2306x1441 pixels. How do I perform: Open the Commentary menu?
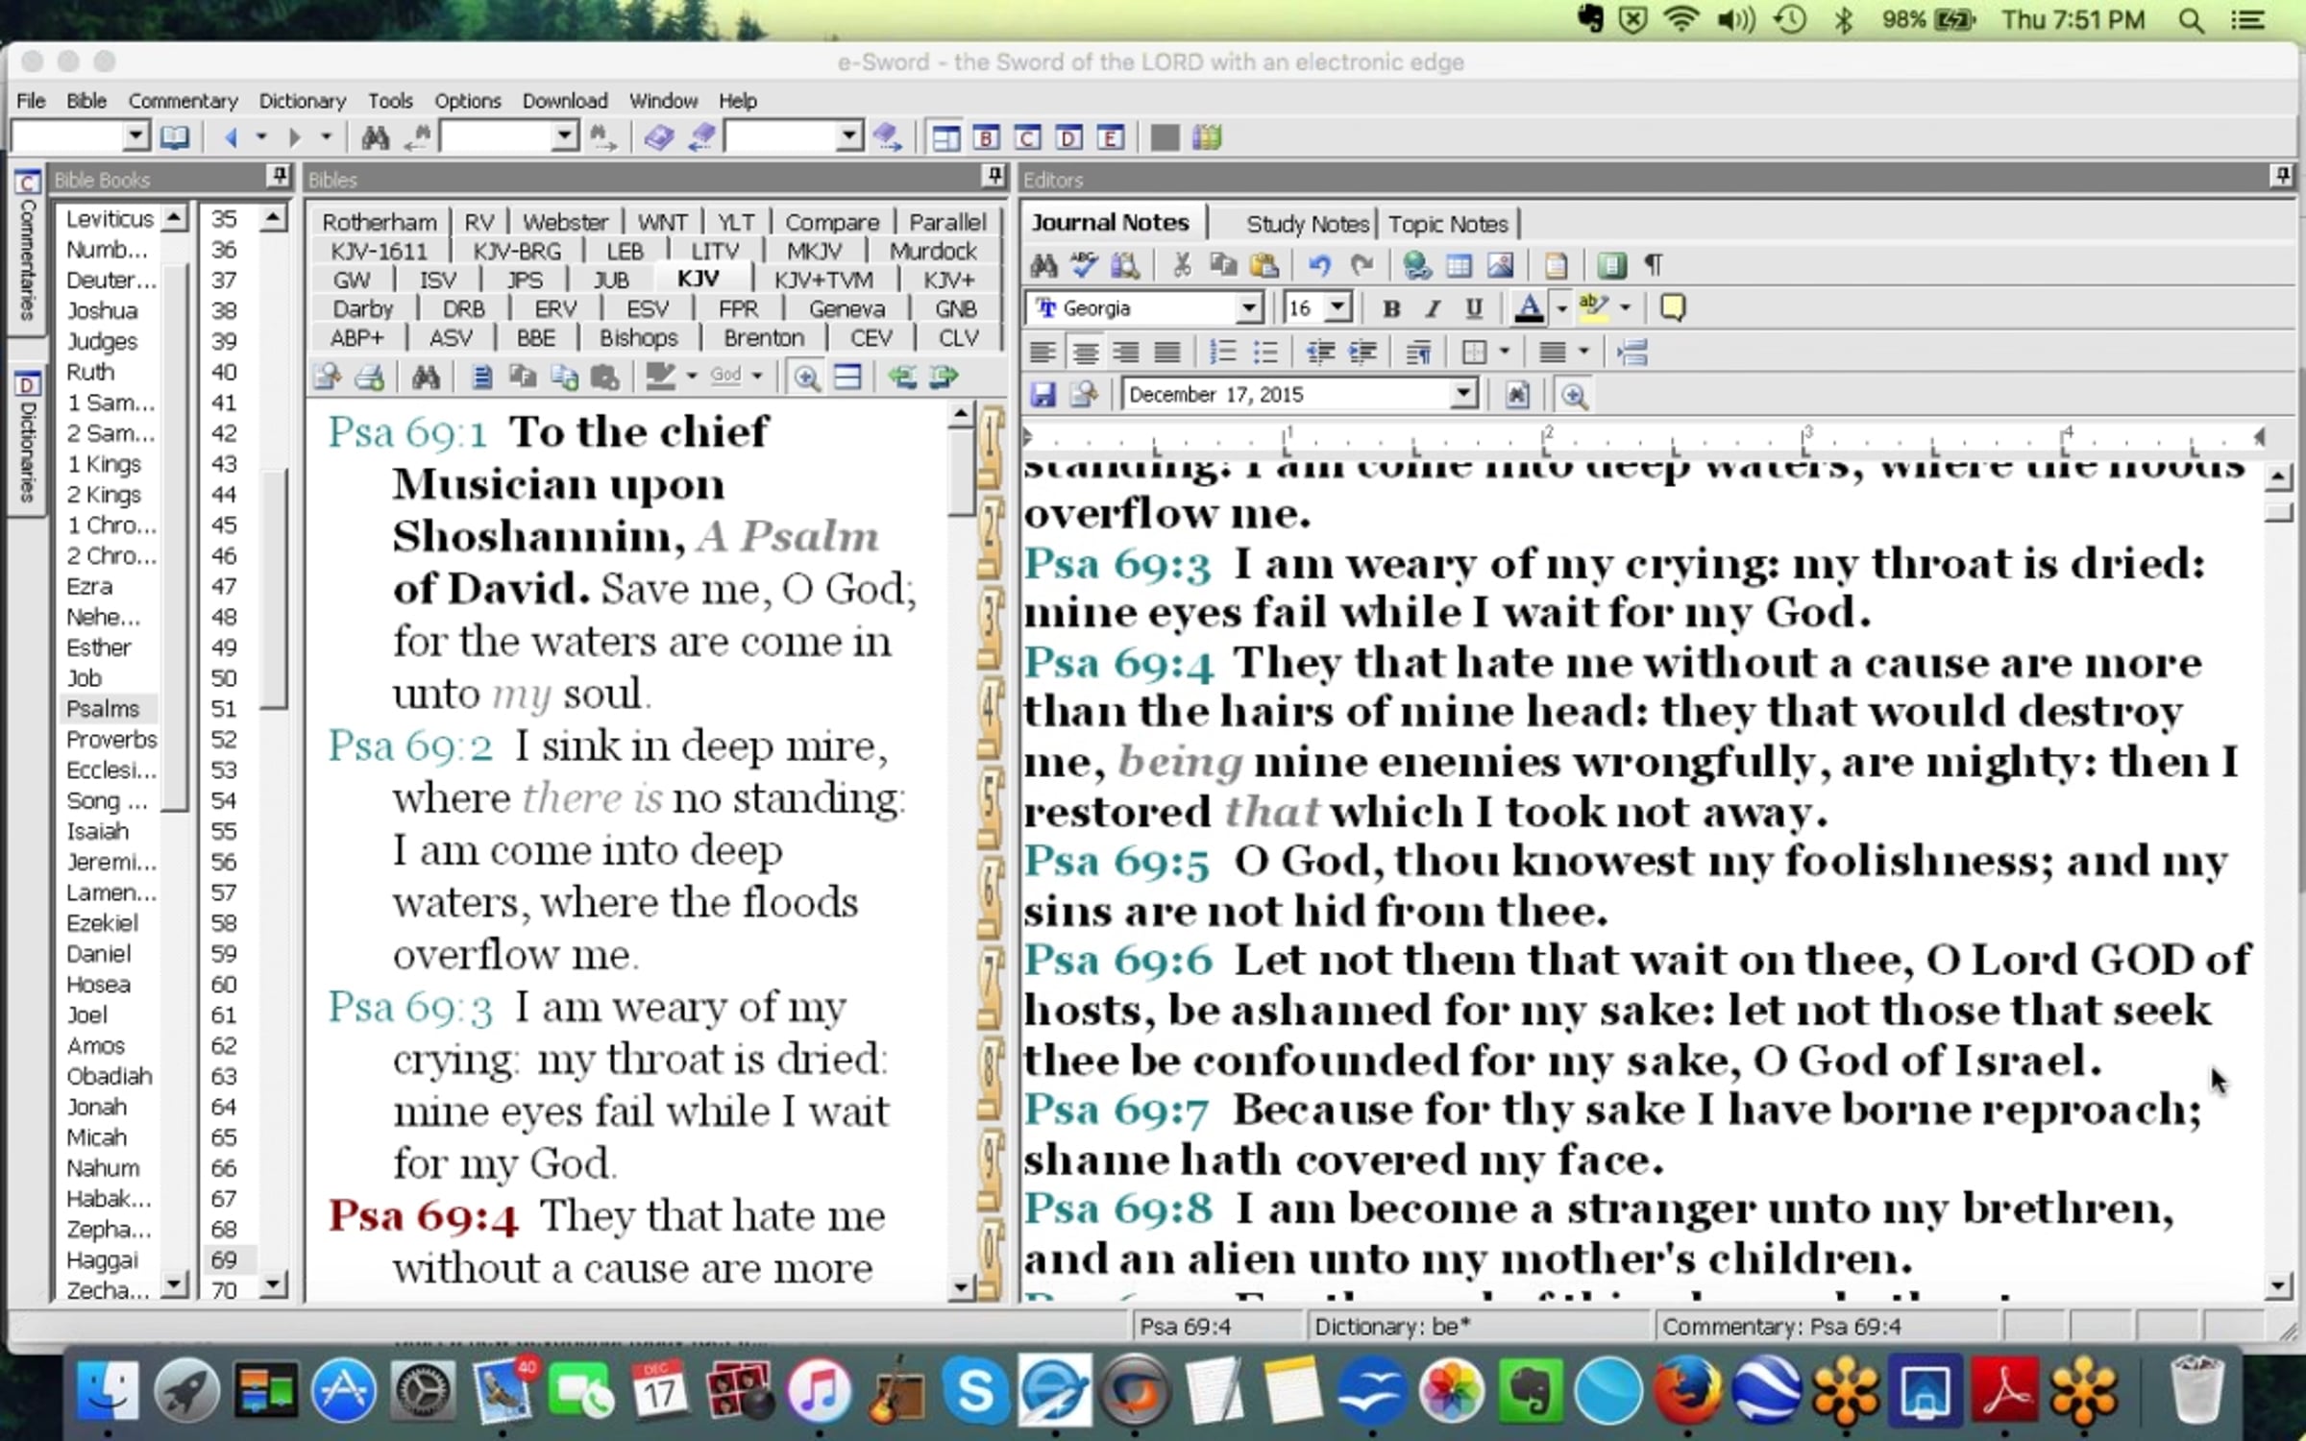(183, 101)
